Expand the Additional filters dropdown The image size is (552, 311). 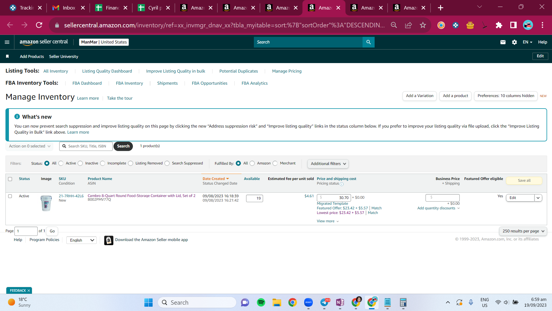point(328,164)
